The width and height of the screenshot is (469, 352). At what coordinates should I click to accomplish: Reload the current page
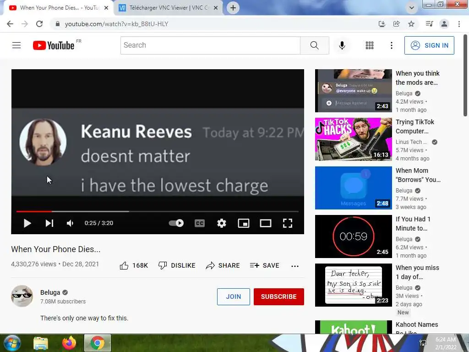39,24
